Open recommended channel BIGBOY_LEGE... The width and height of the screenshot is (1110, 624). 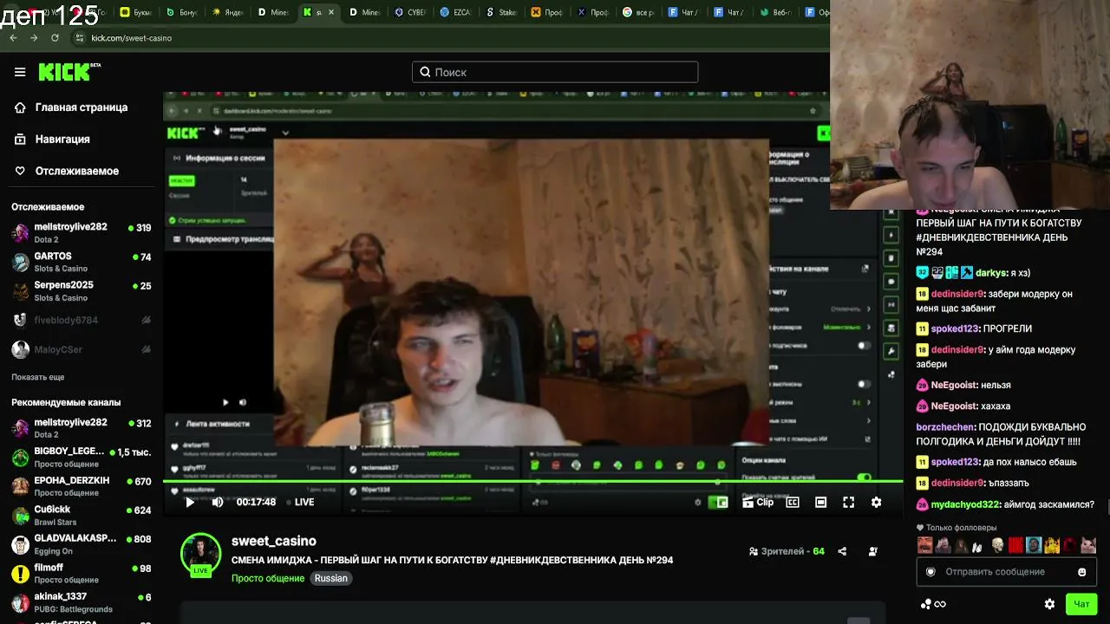(x=82, y=457)
